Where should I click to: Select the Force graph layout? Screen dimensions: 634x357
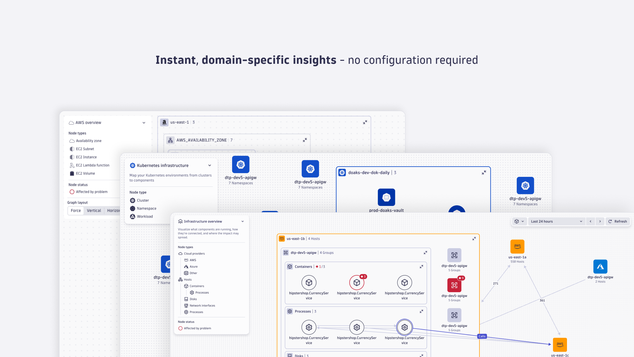[76, 211]
